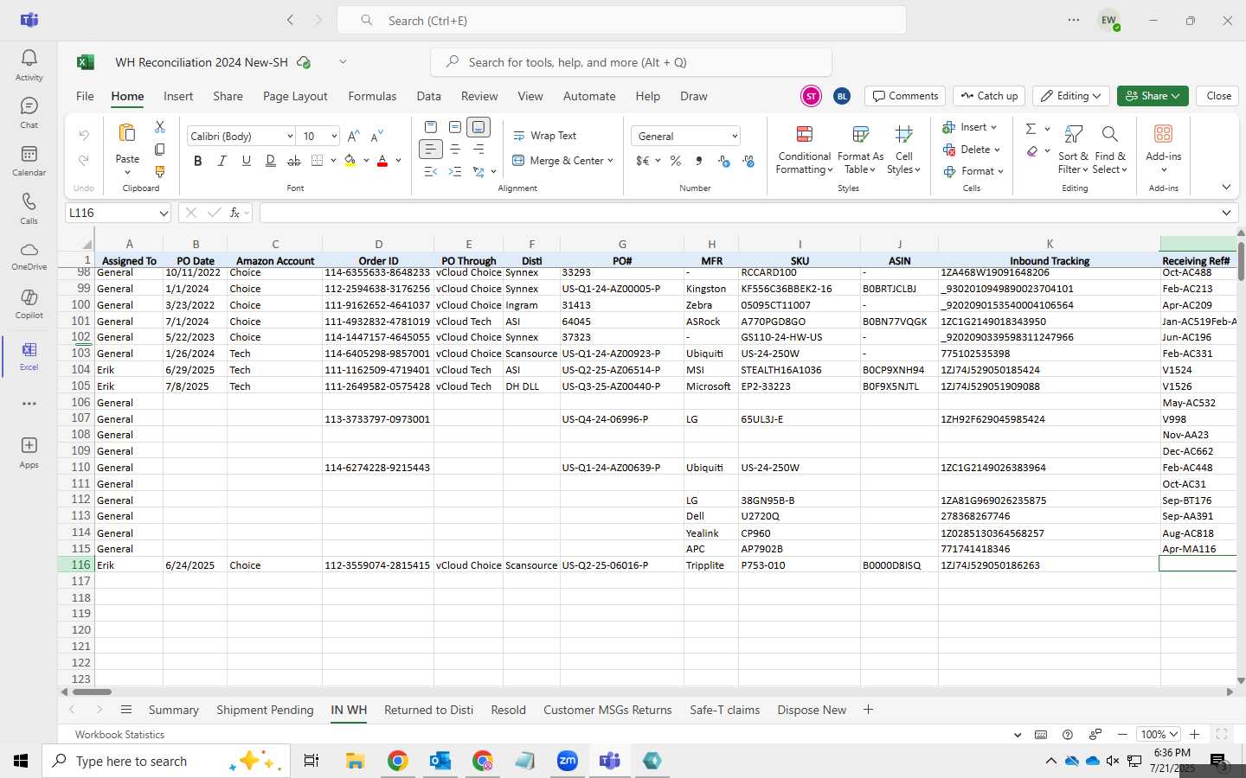Viewport: 1246px width, 778px height.
Task: Open the Name Box dropdown arrow
Action: (163, 213)
